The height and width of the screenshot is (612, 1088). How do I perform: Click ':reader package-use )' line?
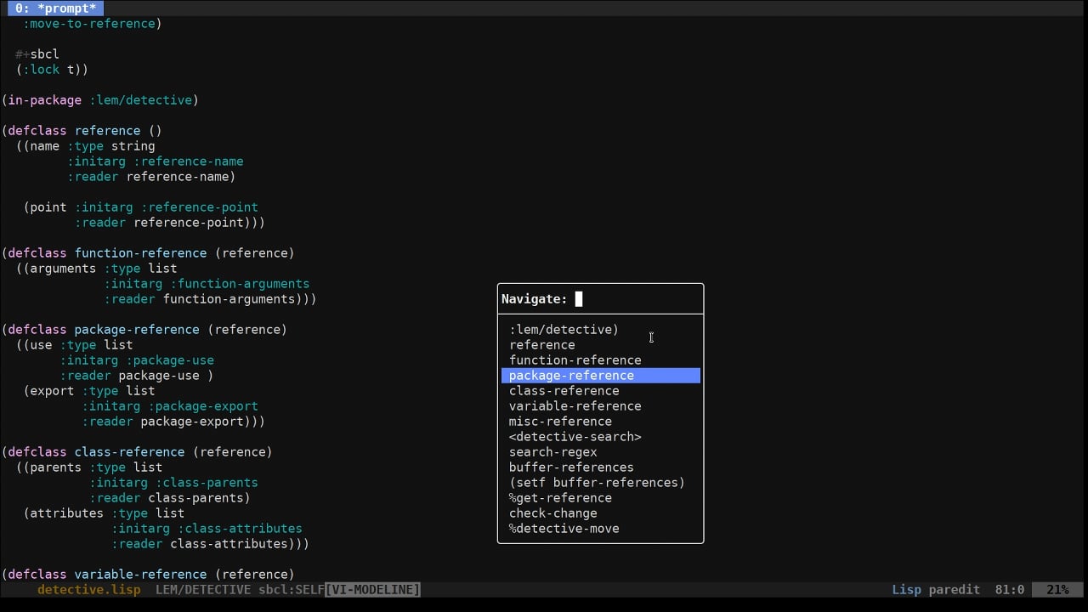point(137,376)
